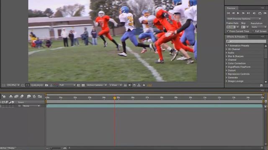Open the Comp flowchart view
Screen dimensions: 268x150
[x=139, y=85]
